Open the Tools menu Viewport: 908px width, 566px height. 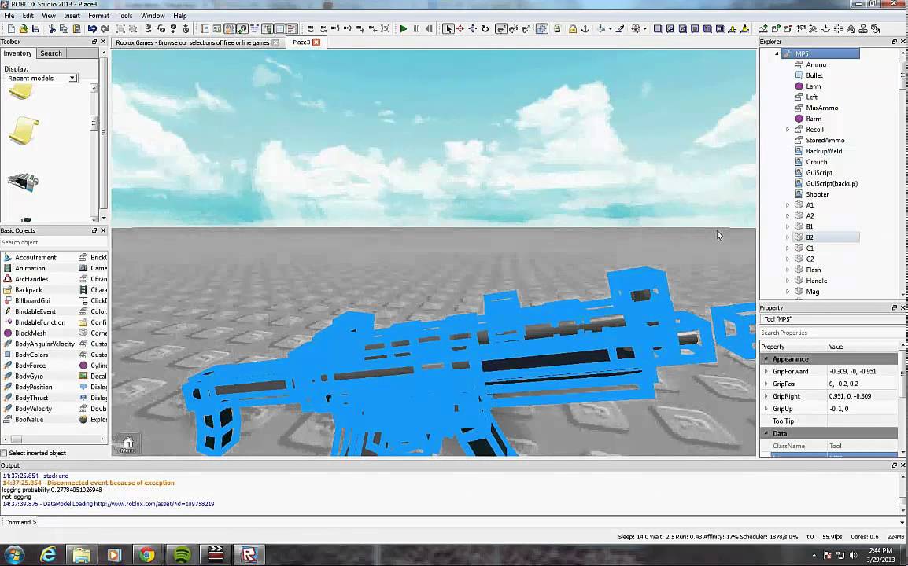pyautogui.click(x=125, y=16)
